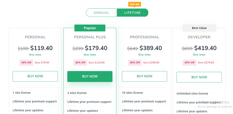Click the 40% Off tag under Developer

click(x=189, y=63)
